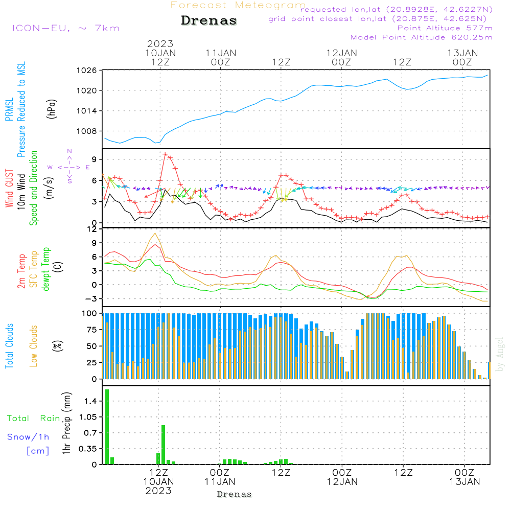
Task: Click the bottom axis '00Z 13JAN' label
Action: 464,477
